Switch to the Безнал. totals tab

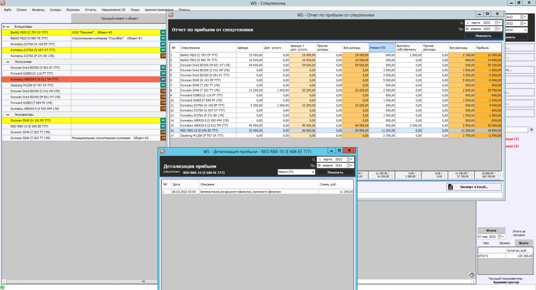(x=505, y=243)
